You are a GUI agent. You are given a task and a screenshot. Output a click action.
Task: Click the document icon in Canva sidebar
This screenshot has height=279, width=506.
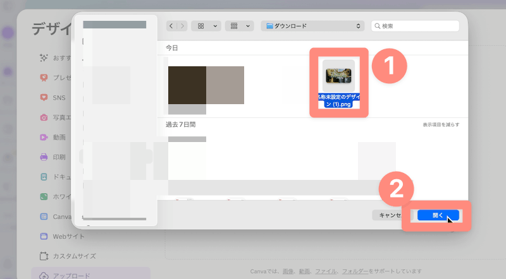(x=44, y=177)
